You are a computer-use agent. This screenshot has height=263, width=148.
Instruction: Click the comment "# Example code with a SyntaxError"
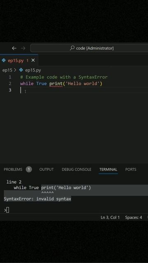tap(64, 77)
